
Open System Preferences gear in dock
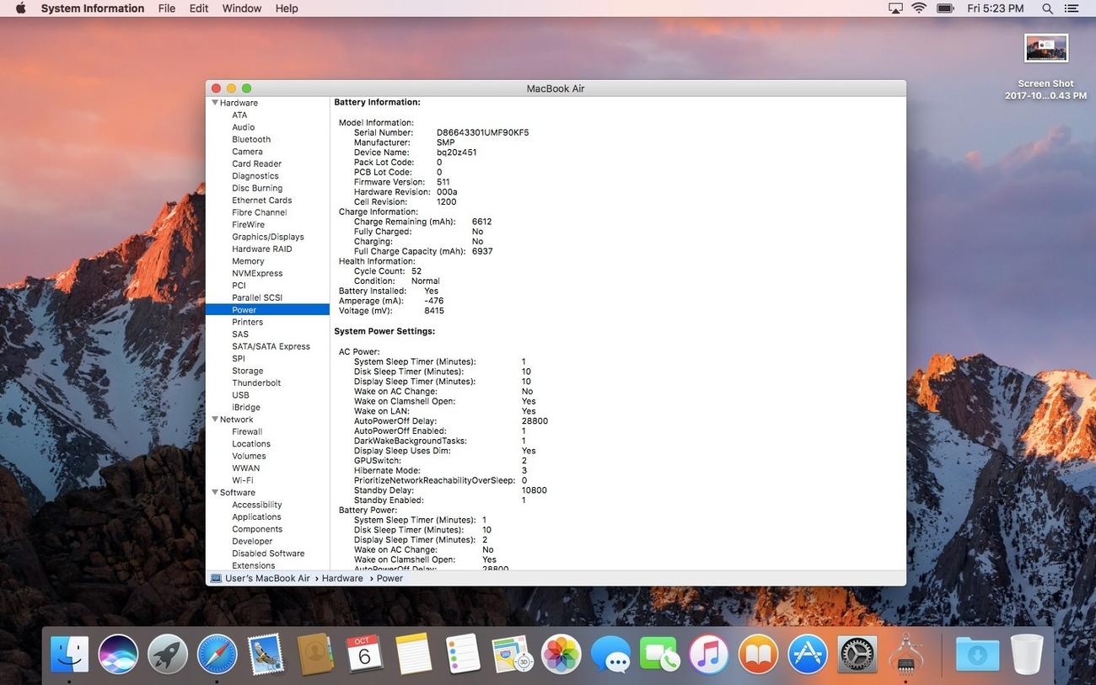(857, 654)
